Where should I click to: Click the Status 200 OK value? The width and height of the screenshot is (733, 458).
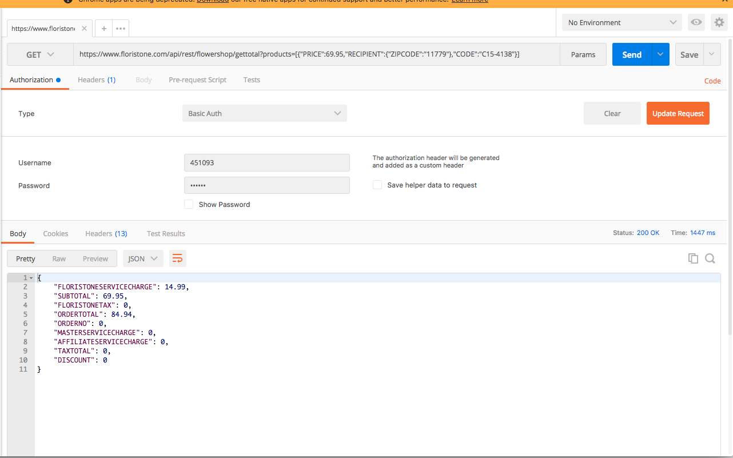(x=648, y=233)
